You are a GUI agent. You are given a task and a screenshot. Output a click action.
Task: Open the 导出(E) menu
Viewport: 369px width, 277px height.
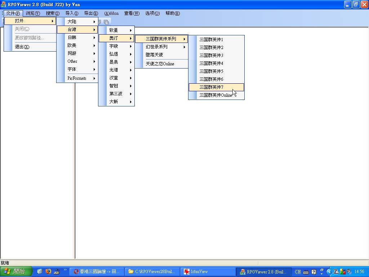pyautogui.click(x=91, y=13)
